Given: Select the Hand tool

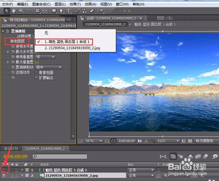Looking at the screenshot, I should [x=14, y=11].
